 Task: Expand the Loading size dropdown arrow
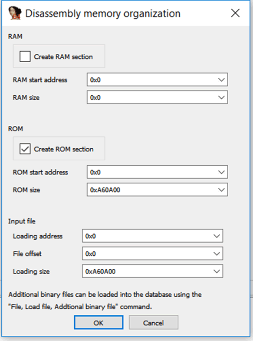coord(217,271)
